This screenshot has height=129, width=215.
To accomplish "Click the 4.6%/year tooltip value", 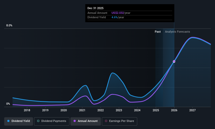I will point(118,17).
